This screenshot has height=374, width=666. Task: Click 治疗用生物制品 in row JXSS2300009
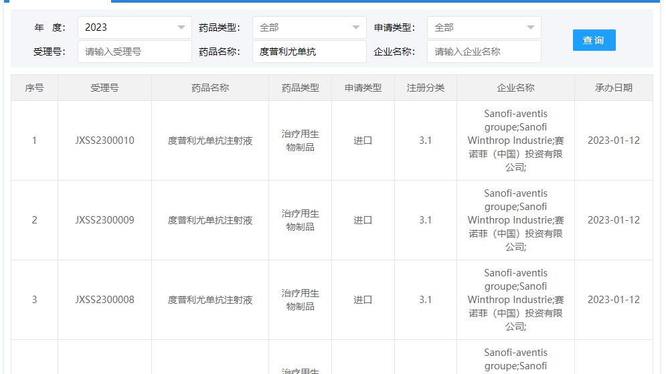300,220
